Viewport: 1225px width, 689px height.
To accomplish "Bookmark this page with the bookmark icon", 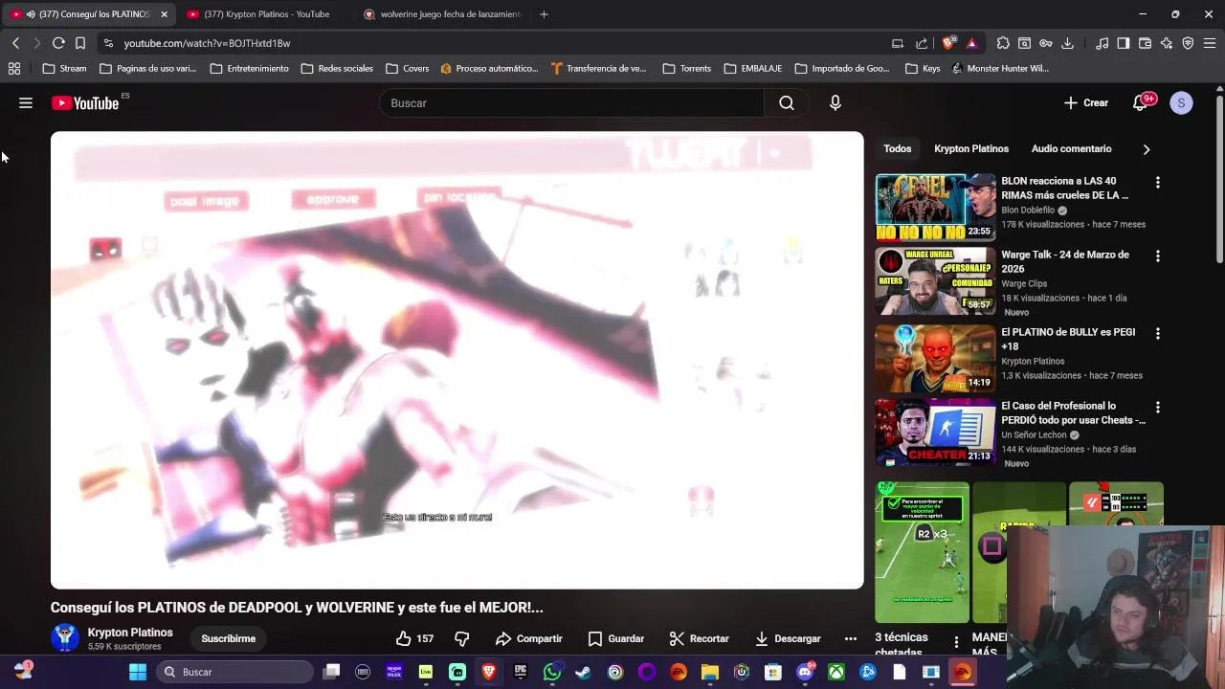I will [x=80, y=43].
